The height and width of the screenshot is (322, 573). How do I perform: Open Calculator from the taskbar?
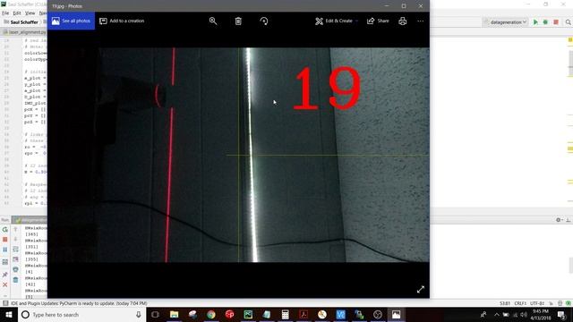coord(285,315)
